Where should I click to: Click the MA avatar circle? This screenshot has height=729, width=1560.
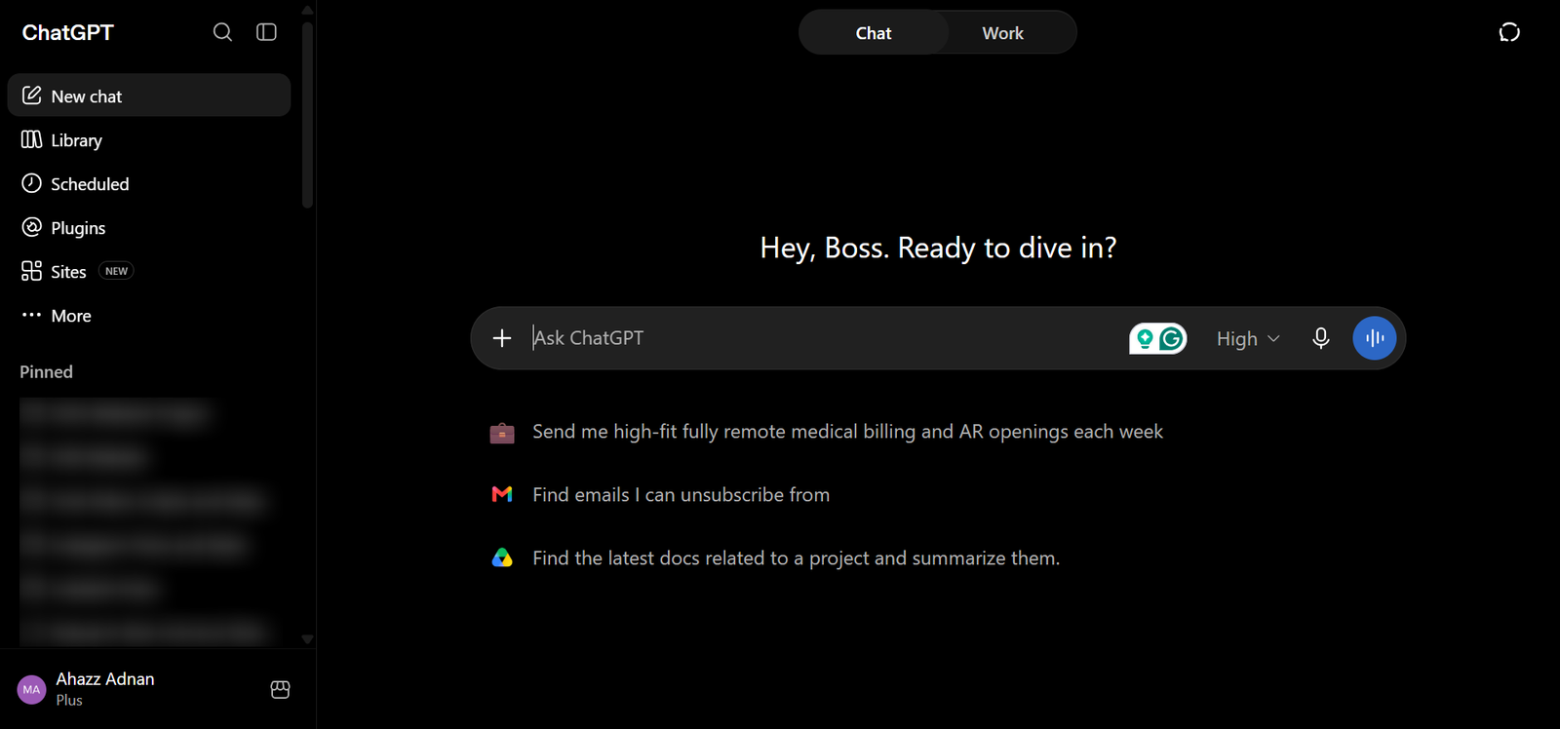(32, 689)
